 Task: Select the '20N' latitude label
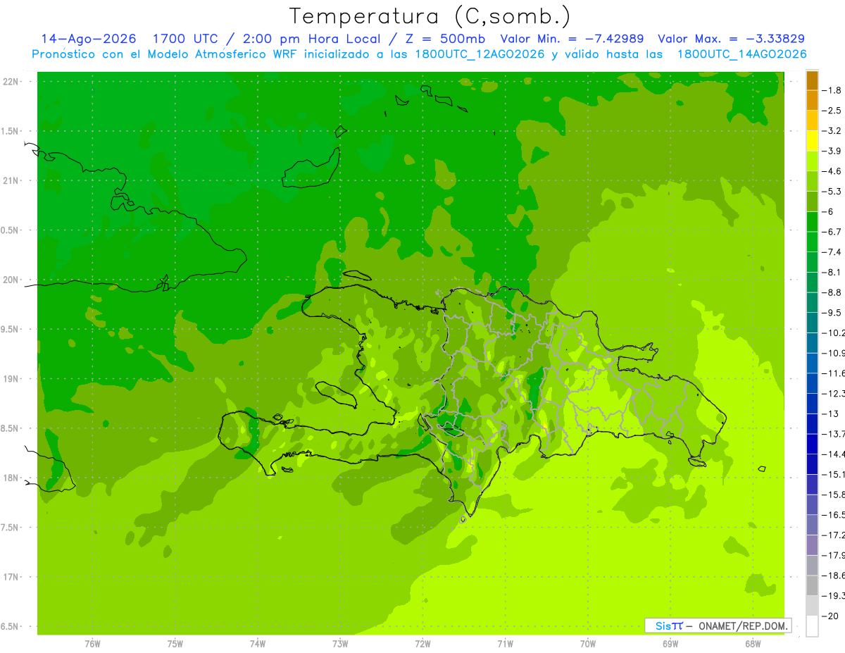pos(12,280)
